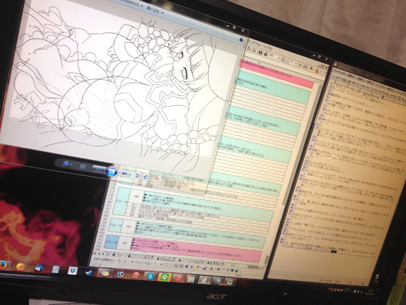Expand the Excel font size dropdown

coord(295,64)
